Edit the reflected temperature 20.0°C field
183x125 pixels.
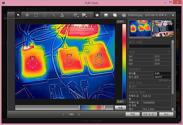click(162, 77)
